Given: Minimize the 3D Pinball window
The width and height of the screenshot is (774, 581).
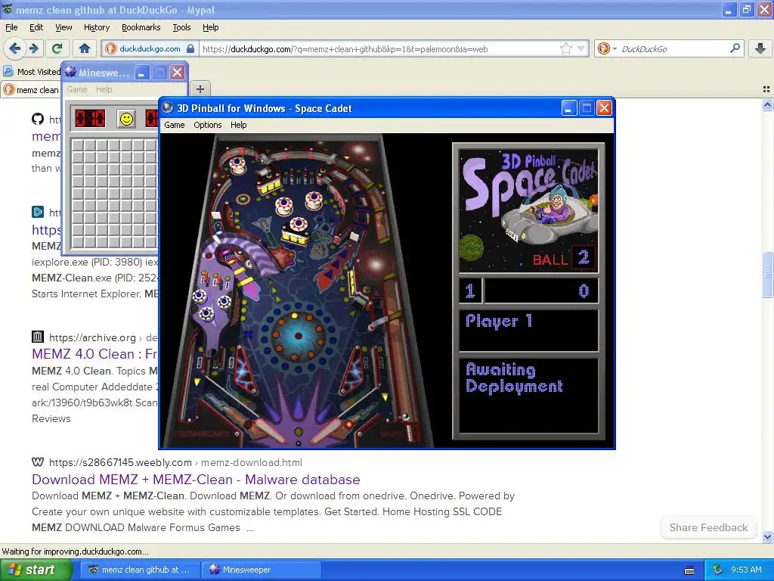Looking at the screenshot, I should [x=569, y=107].
